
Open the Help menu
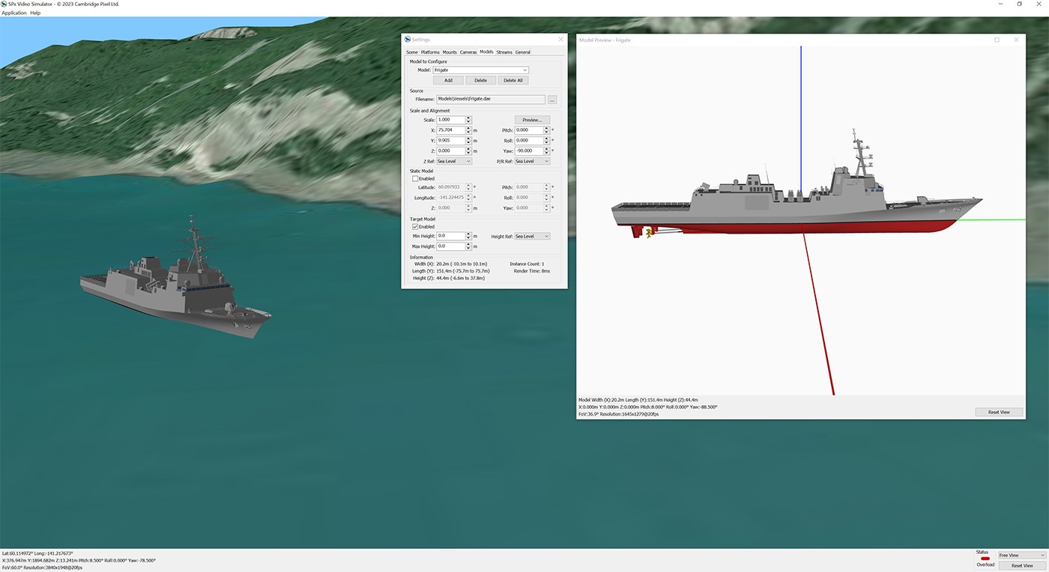click(34, 12)
